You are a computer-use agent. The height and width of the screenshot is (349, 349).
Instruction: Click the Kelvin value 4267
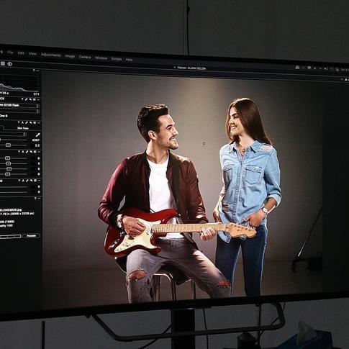35,140
